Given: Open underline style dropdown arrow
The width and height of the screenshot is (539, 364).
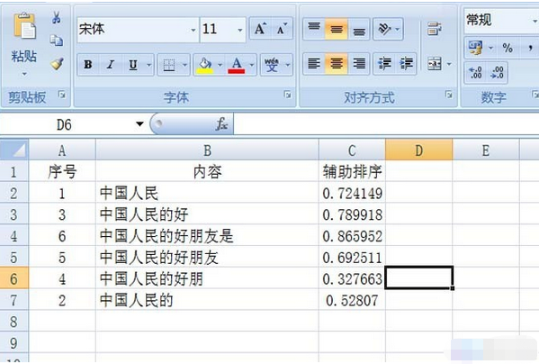Looking at the screenshot, I should coord(148,64).
